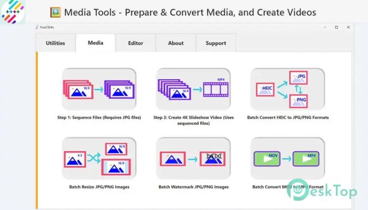
Task: Click 'Batch Watermark JPG/PNG Images' label
Action: pyautogui.click(x=193, y=187)
